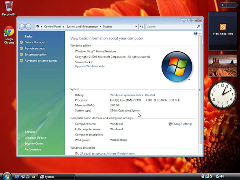Open the recent pages dropdown beside nav arrows
The image size is (240, 180).
pos(33,27)
